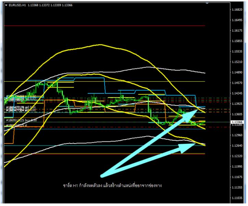Select price scale value 1.11995
The width and height of the screenshot is (248, 206).
point(237,167)
